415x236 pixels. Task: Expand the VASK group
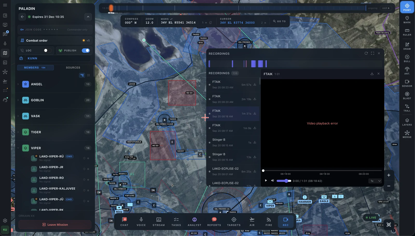click(18, 116)
